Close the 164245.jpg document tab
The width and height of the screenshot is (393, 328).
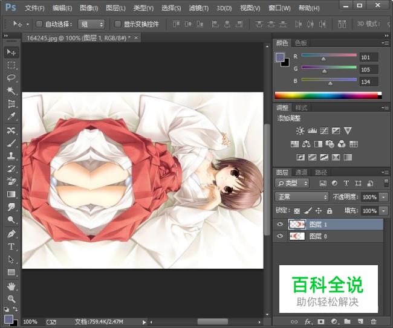pyautogui.click(x=136, y=37)
